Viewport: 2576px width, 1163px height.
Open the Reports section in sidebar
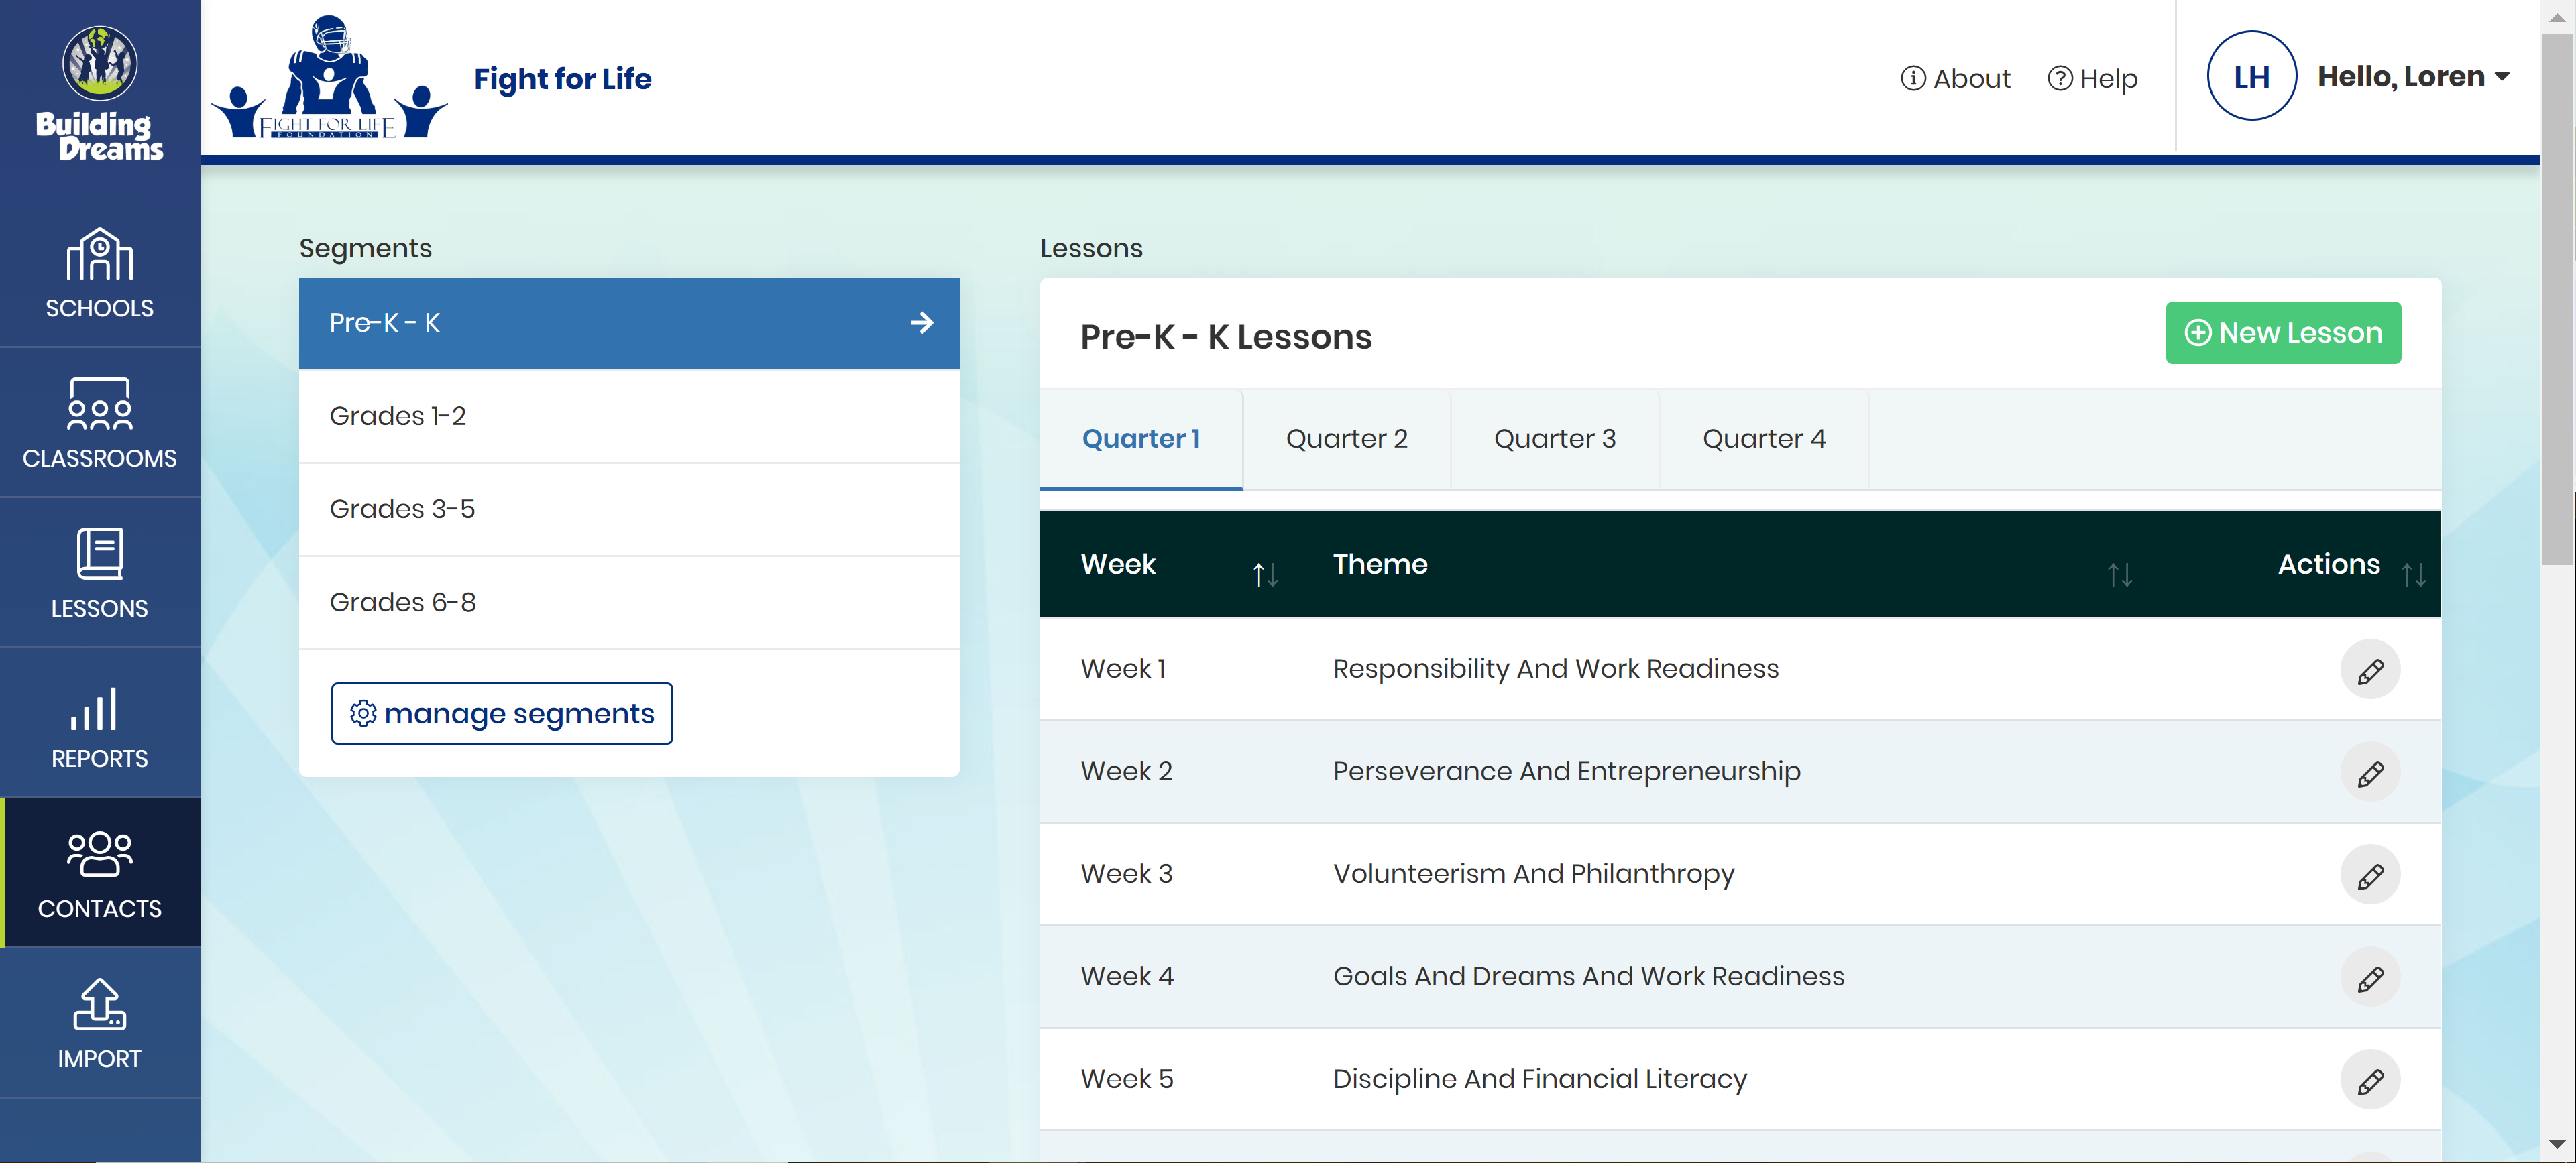99,723
